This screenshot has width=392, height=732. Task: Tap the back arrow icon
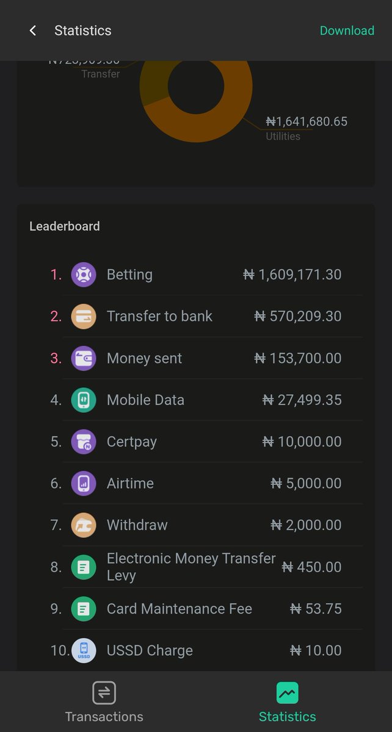click(33, 30)
